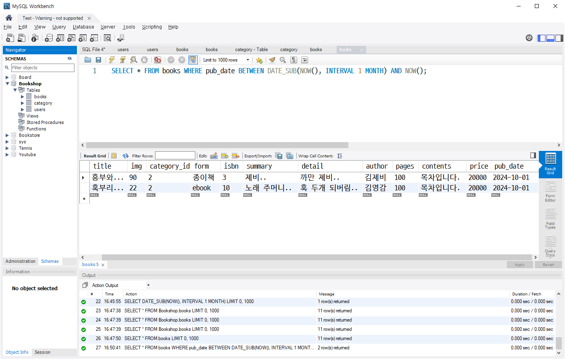Image resolution: width=565 pixels, height=359 pixels.
Task: Open the Scripting menu
Action: [x=152, y=27]
